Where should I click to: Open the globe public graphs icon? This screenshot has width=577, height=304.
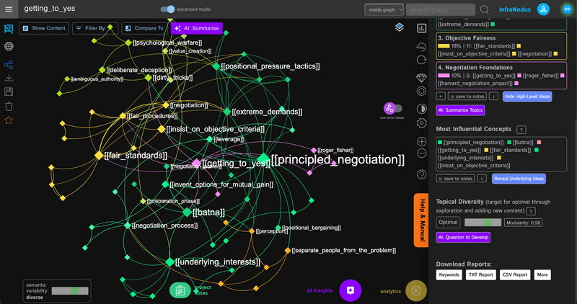click(9, 46)
